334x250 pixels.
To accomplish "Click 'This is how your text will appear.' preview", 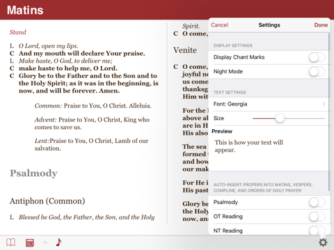I will [x=248, y=146].
